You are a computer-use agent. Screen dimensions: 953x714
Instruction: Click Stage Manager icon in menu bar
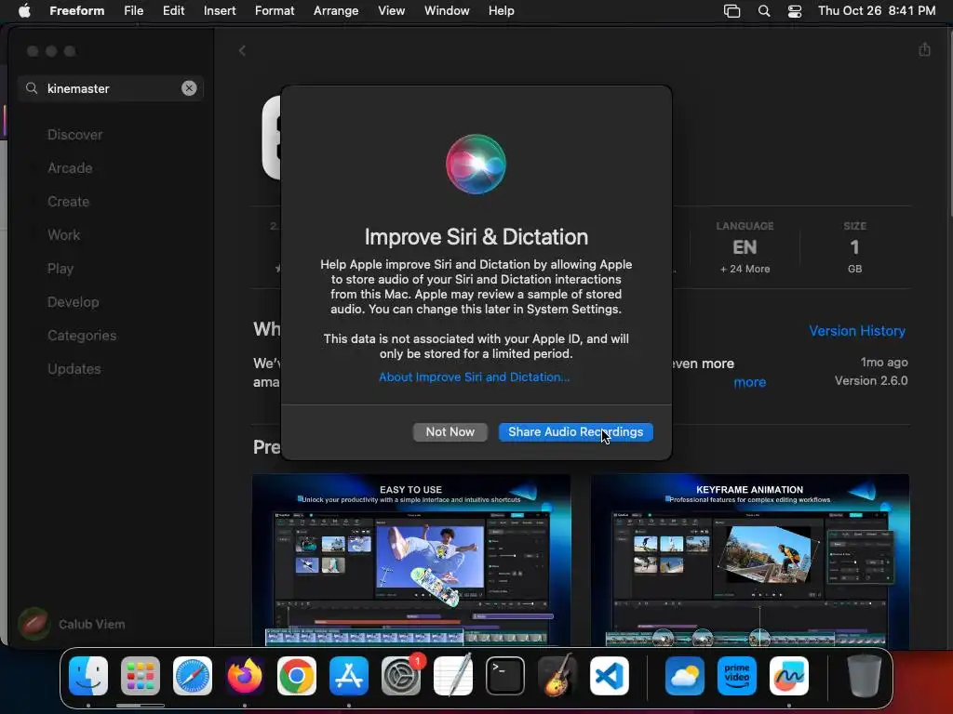point(732,11)
